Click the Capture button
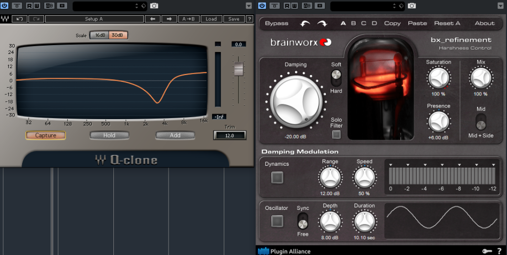The width and height of the screenshot is (507, 255). [x=46, y=135]
